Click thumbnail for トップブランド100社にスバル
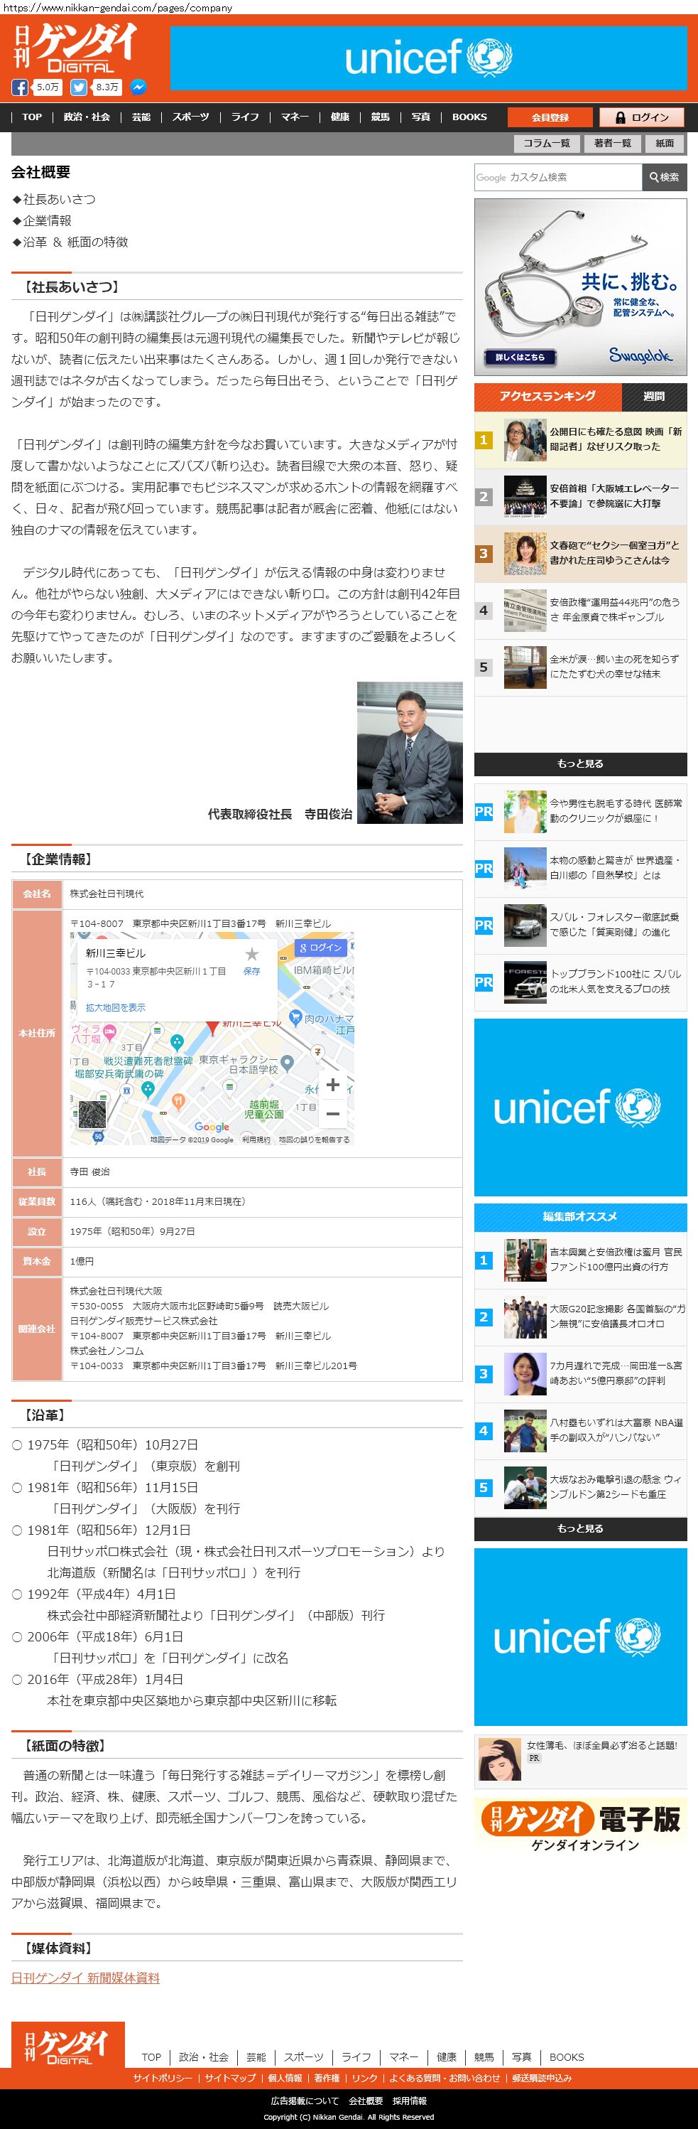Image resolution: width=698 pixels, height=2129 pixels. 525,982
